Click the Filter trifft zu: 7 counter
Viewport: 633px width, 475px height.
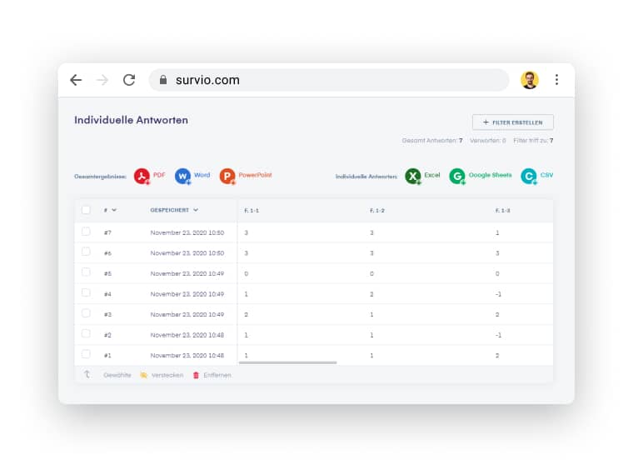(x=533, y=141)
